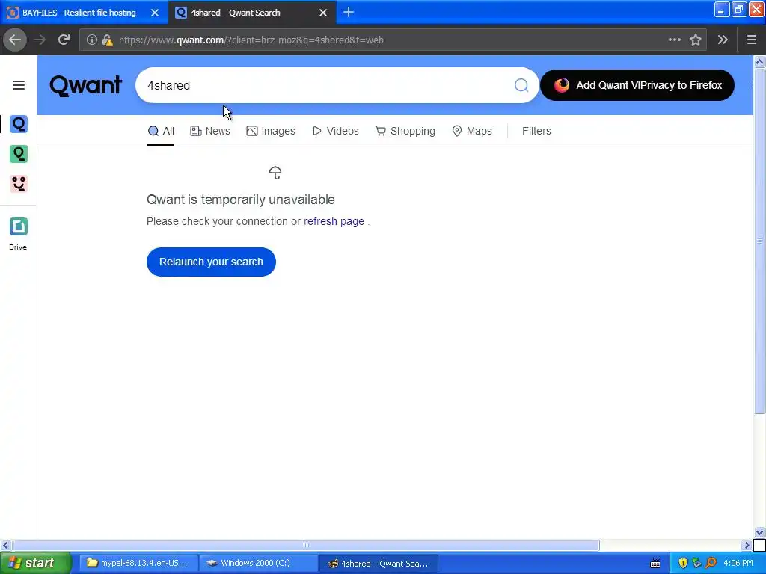Click vertical scrollbar down arrow
Screen dimensions: 766x574
(x=759, y=532)
